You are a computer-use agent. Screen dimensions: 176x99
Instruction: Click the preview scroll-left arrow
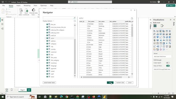point(81,77)
